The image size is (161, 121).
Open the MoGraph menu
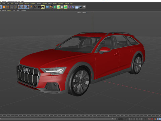point(27,3)
